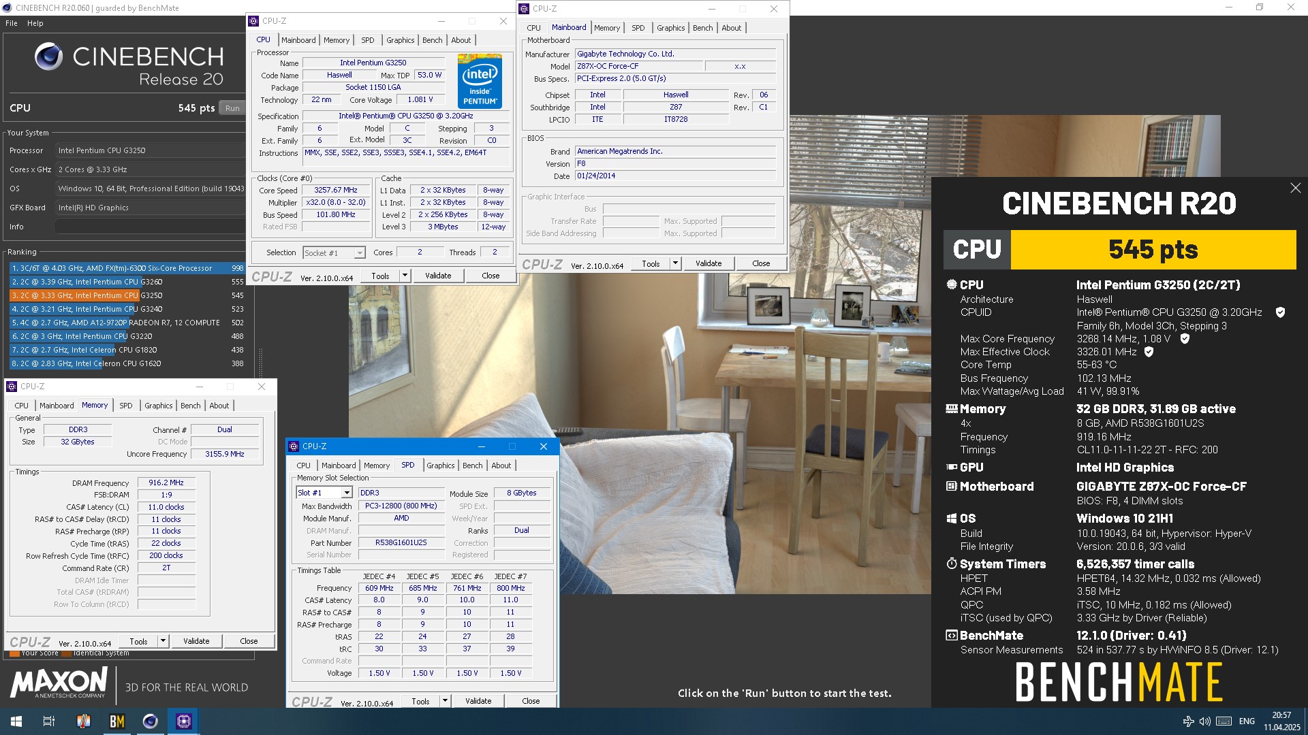Switch to Bench tab in SPD window
Screen dimensions: 1308x735
click(x=472, y=465)
